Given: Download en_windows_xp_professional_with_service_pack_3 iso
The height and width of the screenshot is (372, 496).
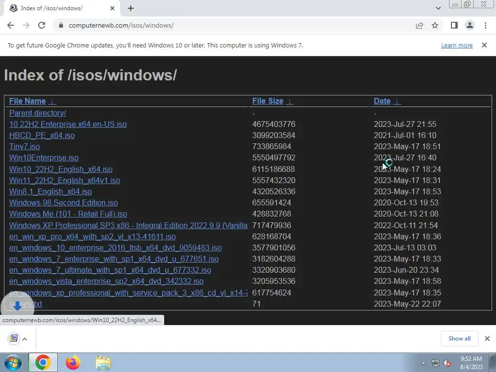Looking at the screenshot, I should pyautogui.click(x=128, y=293).
